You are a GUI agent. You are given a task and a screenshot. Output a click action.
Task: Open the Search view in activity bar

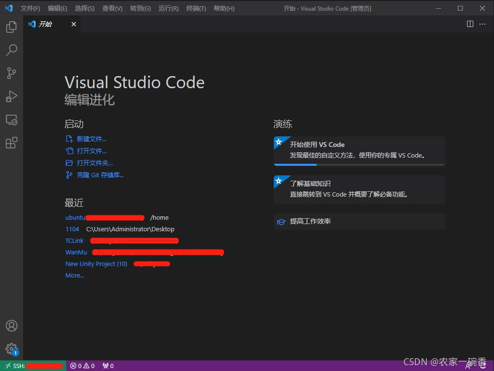tap(12, 50)
